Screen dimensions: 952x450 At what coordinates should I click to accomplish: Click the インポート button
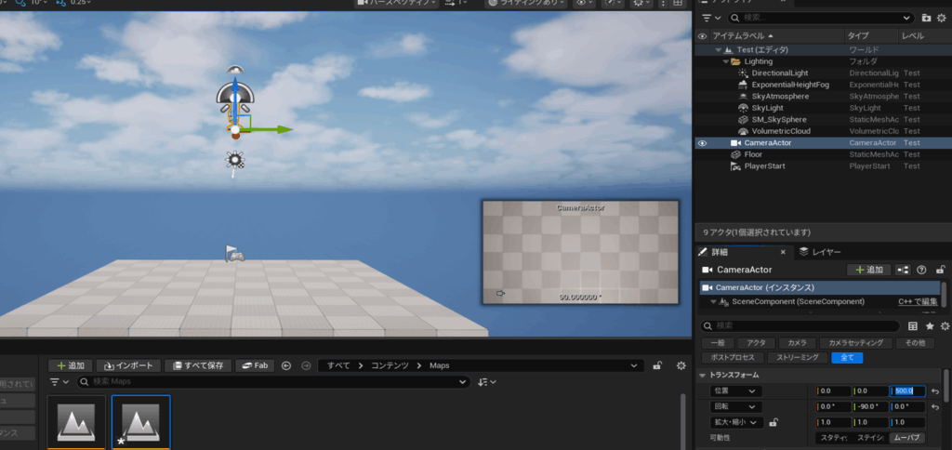[x=129, y=366]
